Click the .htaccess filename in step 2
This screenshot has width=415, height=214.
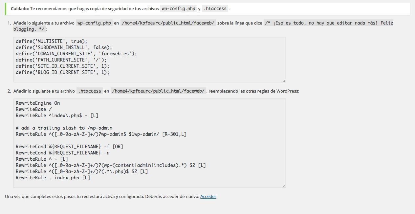[x=89, y=91]
